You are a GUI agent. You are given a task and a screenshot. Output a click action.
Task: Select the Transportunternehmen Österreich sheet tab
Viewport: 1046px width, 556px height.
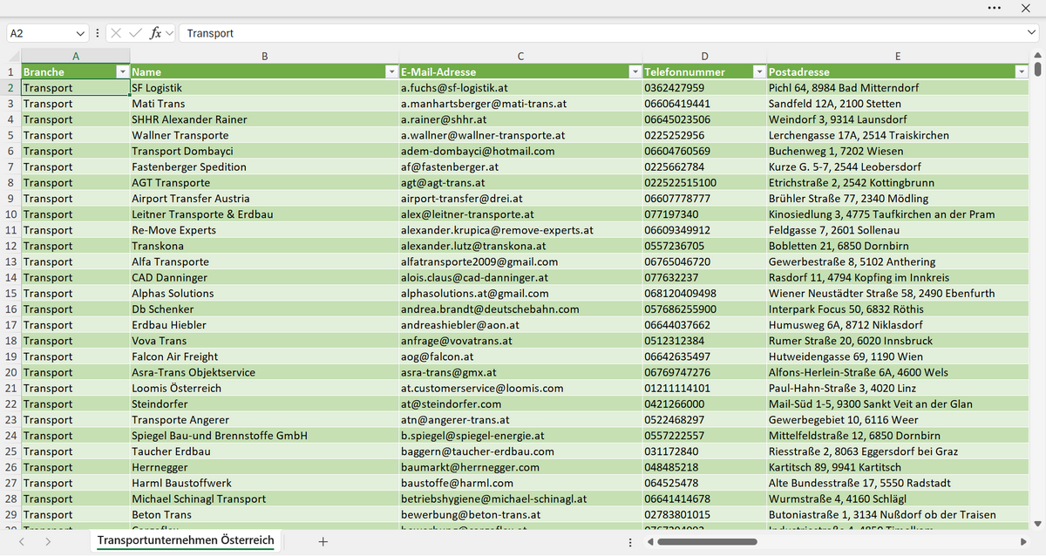tap(186, 541)
